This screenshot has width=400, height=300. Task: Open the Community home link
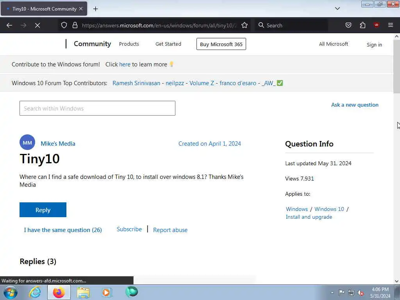coord(92,44)
